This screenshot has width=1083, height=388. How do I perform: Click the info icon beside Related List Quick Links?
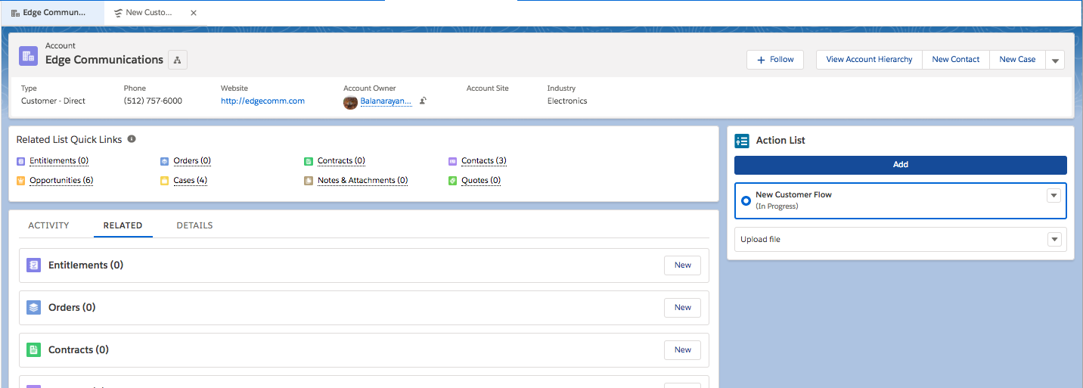click(132, 139)
